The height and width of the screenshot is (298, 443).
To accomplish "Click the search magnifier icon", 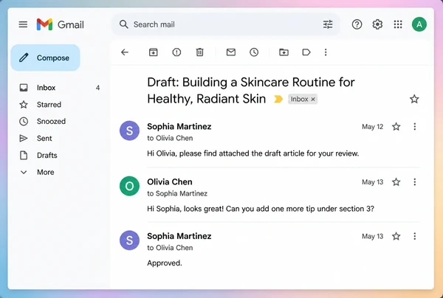I will tap(123, 24).
